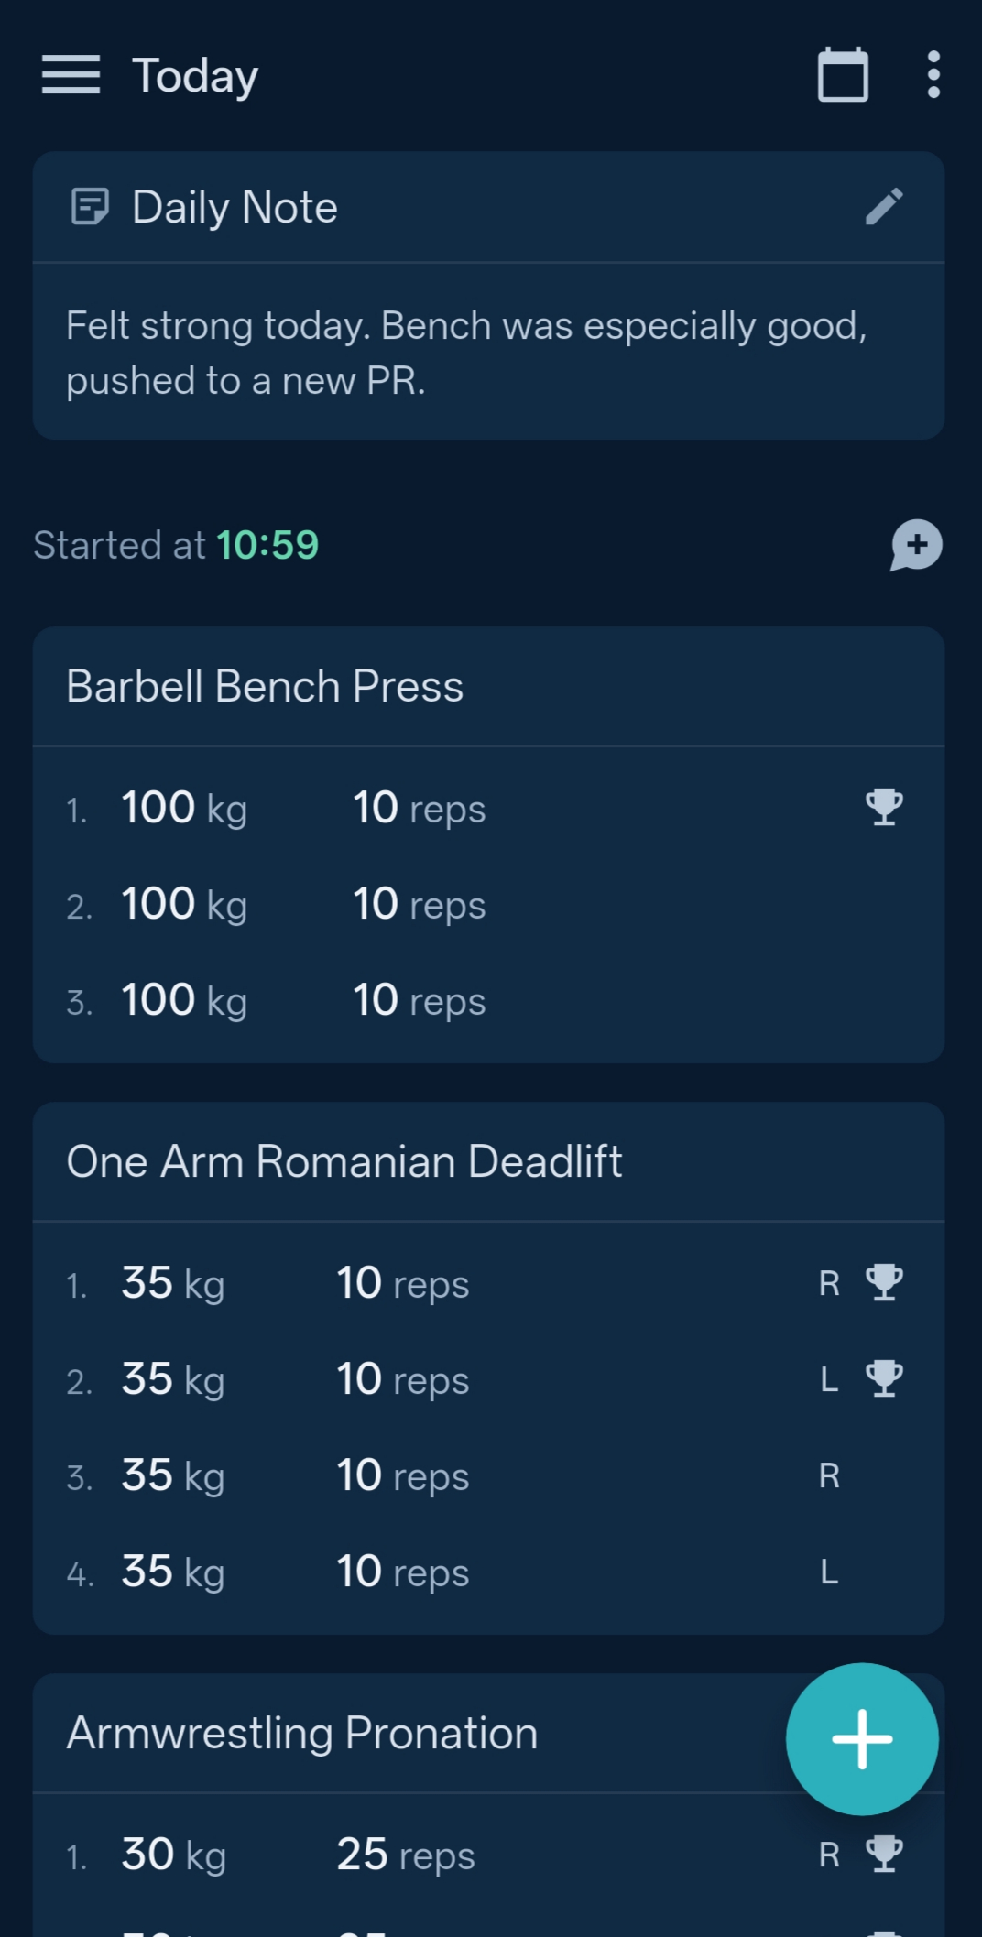Open the calendar date picker
The width and height of the screenshot is (982, 1937).
pos(843,74)
